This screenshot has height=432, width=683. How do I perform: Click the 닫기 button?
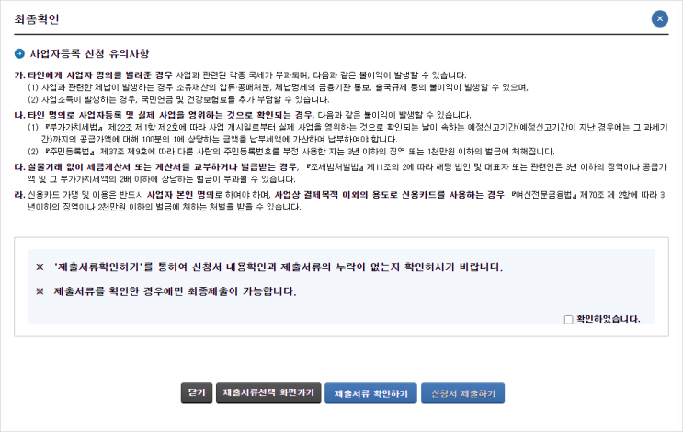pos(197,392)
